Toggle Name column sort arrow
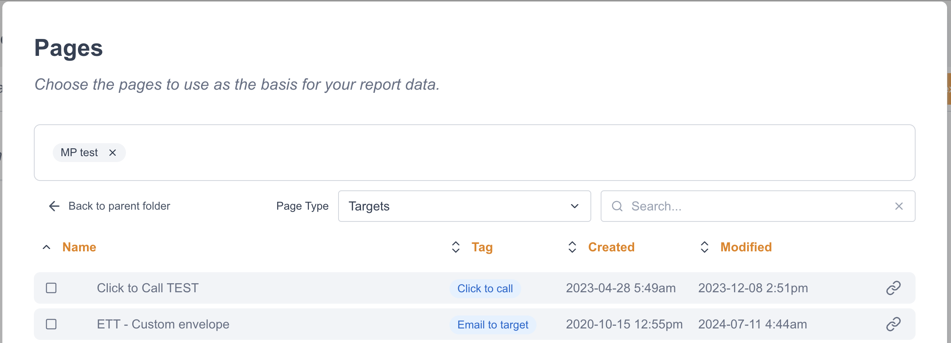 coord(46,247)
